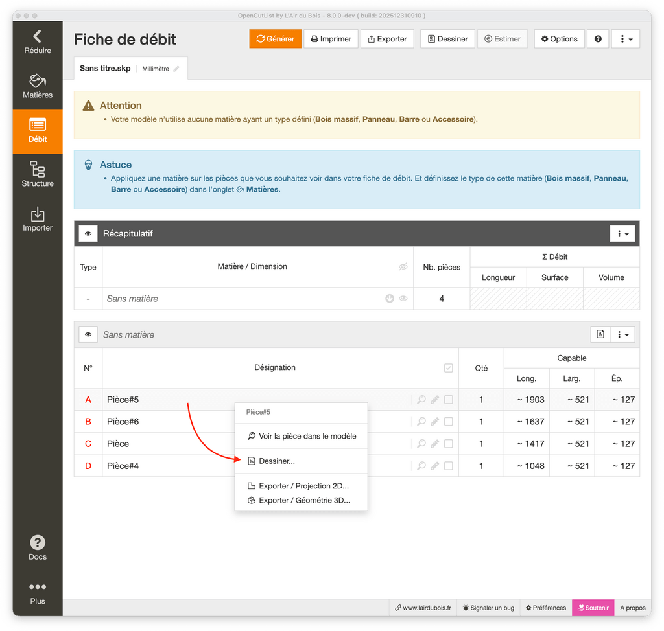Open the Matières tab in sidebar
This screenshot has width=664, height=631.
coord(38,87)
